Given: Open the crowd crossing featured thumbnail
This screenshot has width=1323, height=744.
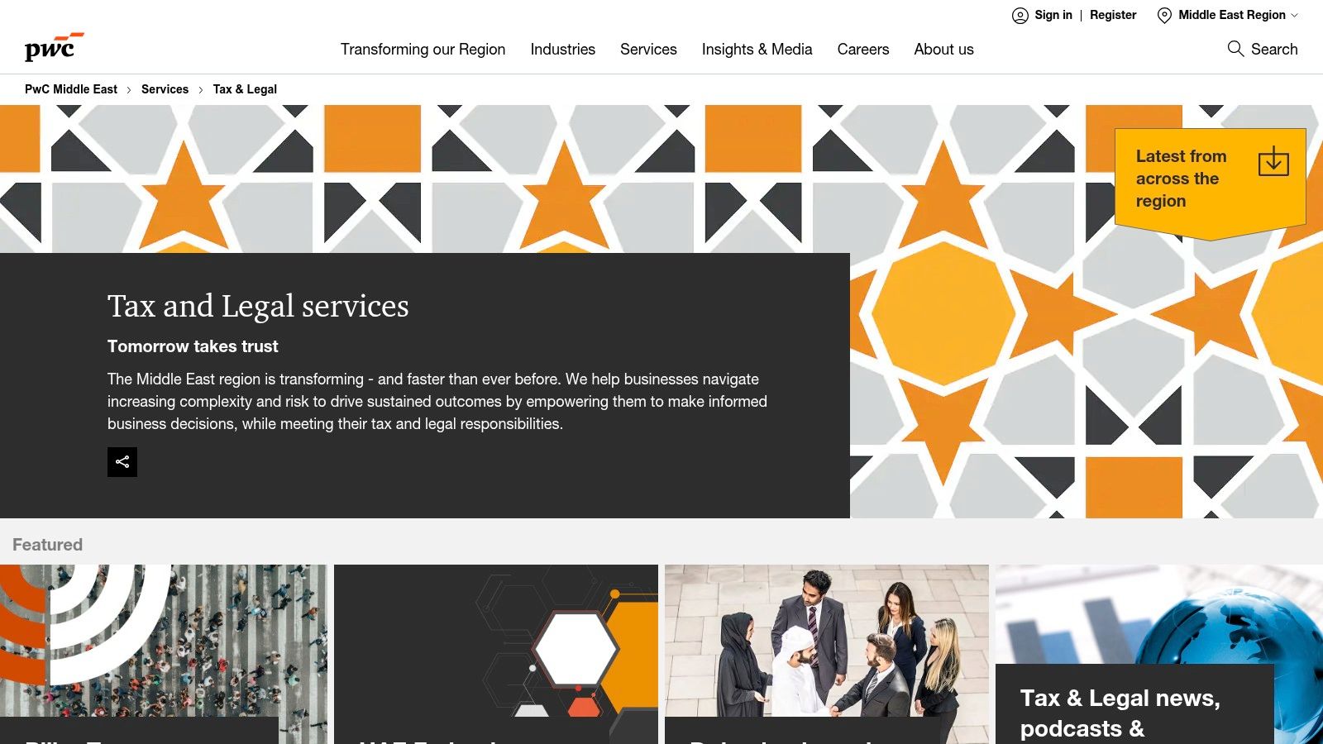Looking at the screenshot, I should (164, 654).
